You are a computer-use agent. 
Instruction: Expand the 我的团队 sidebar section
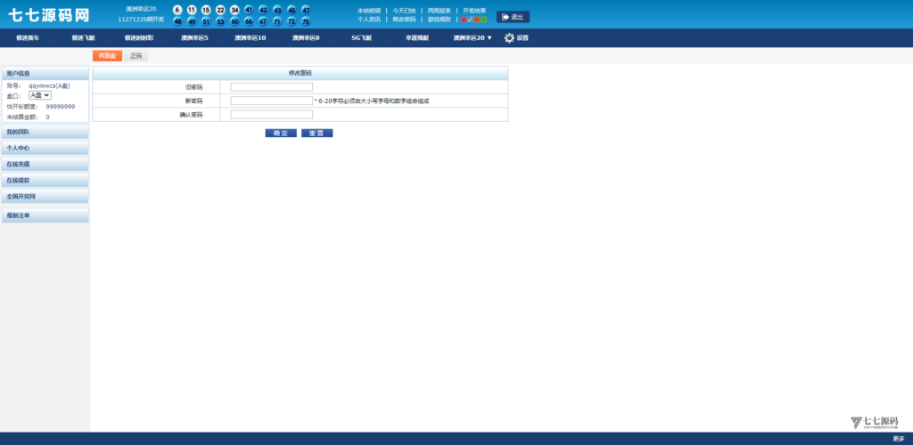coord(45,132)
